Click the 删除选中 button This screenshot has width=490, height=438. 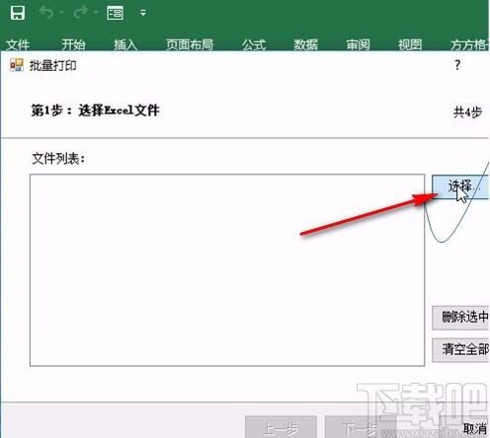tap(460, 318)
